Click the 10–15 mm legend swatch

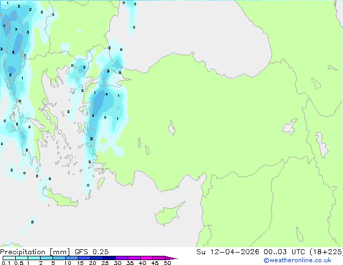71,258
